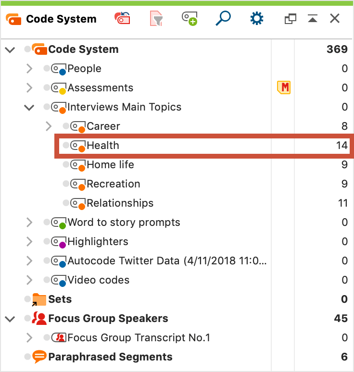Toggle activation dot for Health code

[66, 145]
